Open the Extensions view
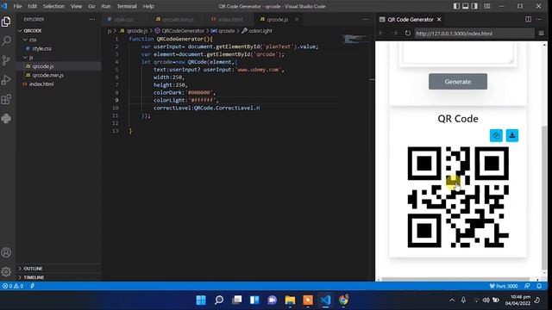This screenshot has height=310, width=552. coord(6,99)
